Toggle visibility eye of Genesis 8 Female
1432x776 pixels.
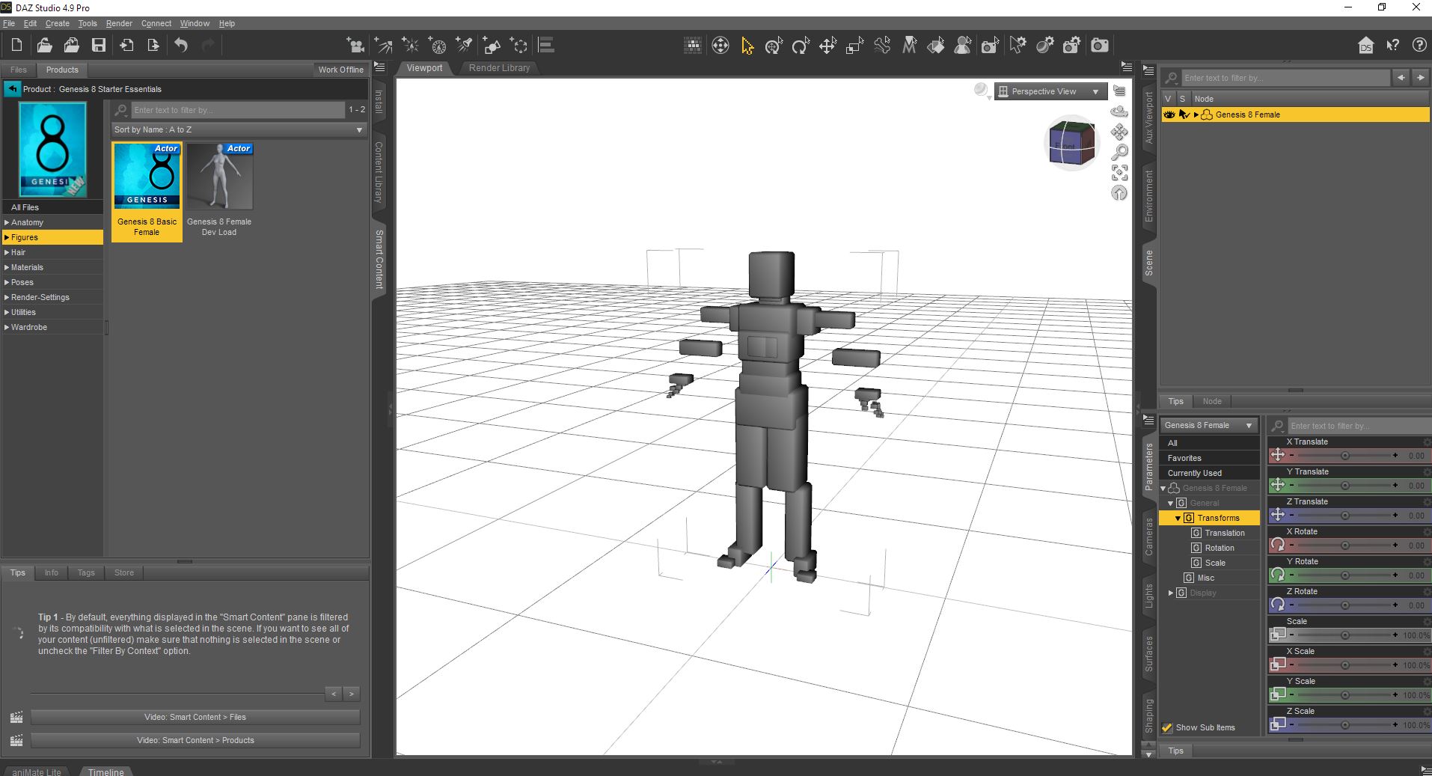[x=1169, y=114]
